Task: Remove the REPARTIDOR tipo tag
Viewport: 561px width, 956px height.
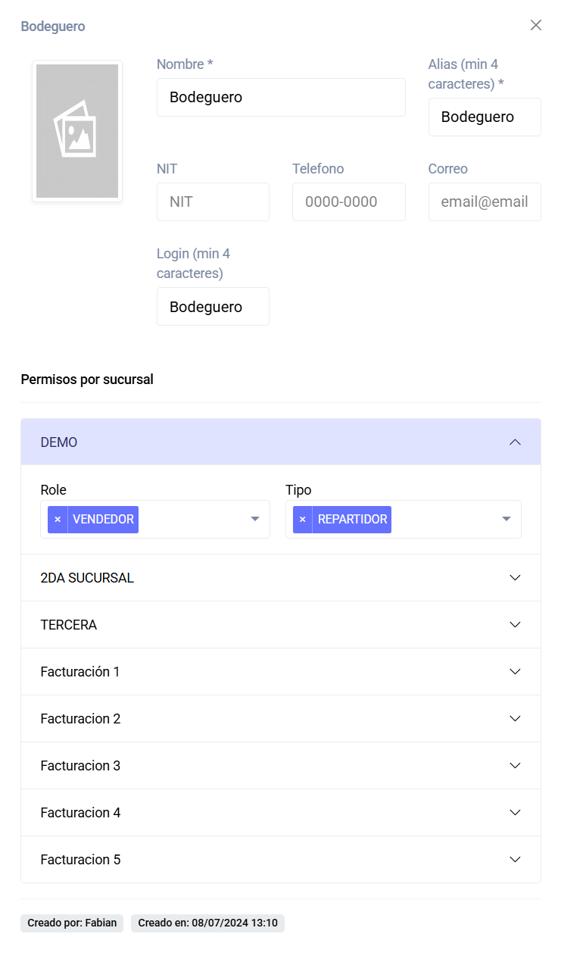Action: [303, 520]
